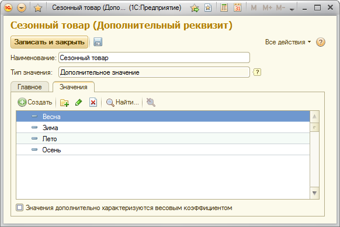Open the calendar icon in title bar

(237, 8)
